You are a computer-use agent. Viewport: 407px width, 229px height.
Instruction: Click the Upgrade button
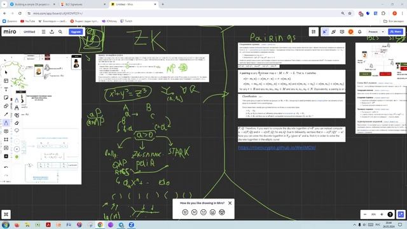pos(76,32)
